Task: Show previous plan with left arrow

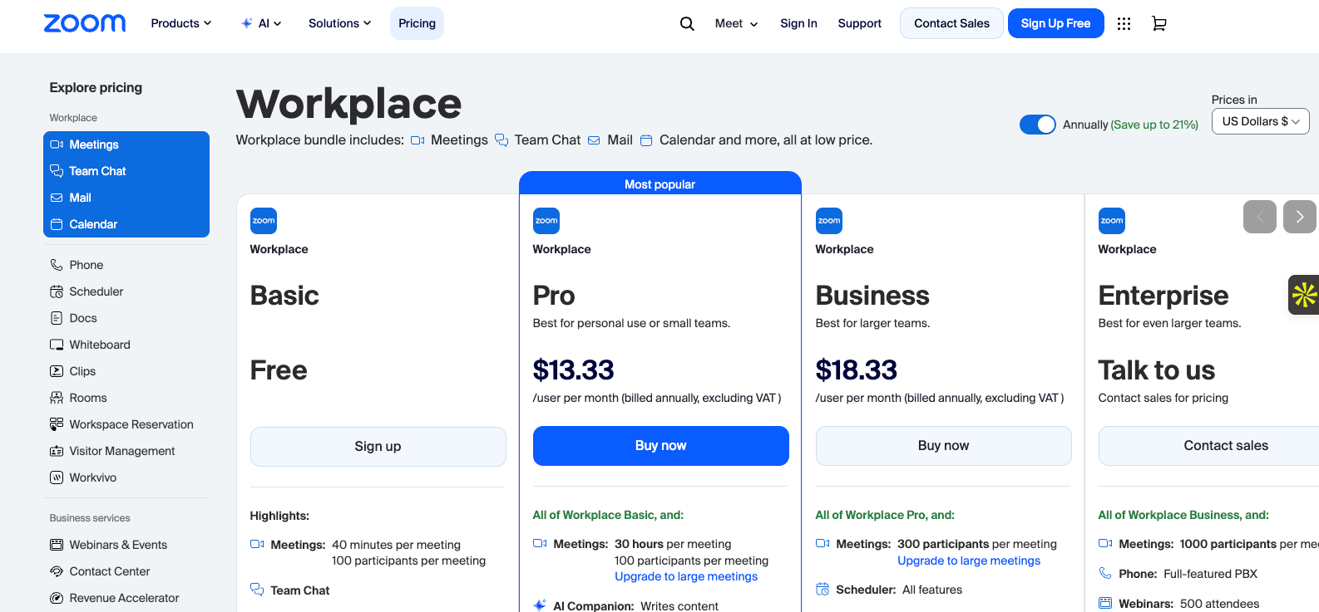Action: click(x=1260, y=217)
